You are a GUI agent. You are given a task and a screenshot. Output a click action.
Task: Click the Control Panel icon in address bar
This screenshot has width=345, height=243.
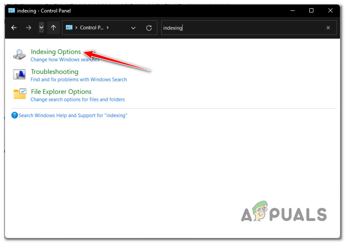pyautogui.click(x=69, y=27)
